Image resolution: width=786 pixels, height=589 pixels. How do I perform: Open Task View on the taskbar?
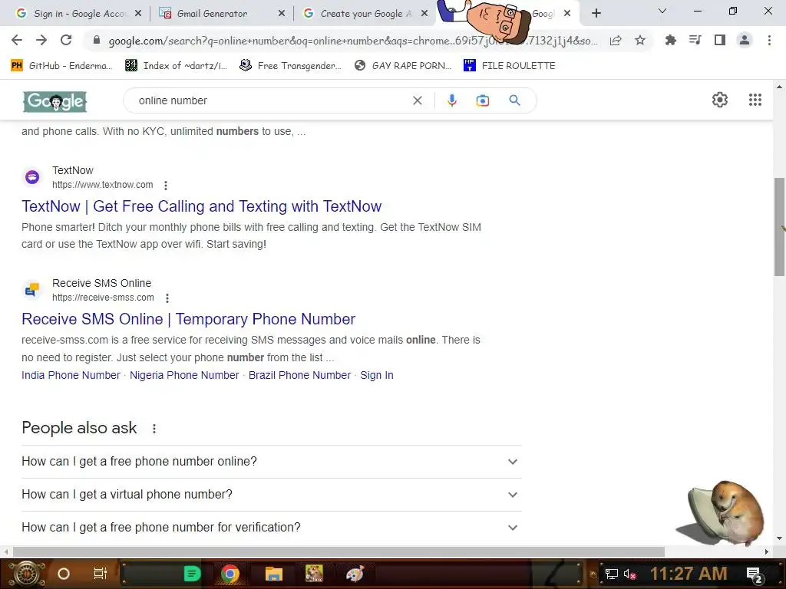[x=101, y=574]
